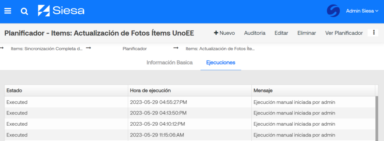Screen dimensions: 384x141
Task: Click the Siesa logo
Action: pyautogui.click(x=61, y=11)
